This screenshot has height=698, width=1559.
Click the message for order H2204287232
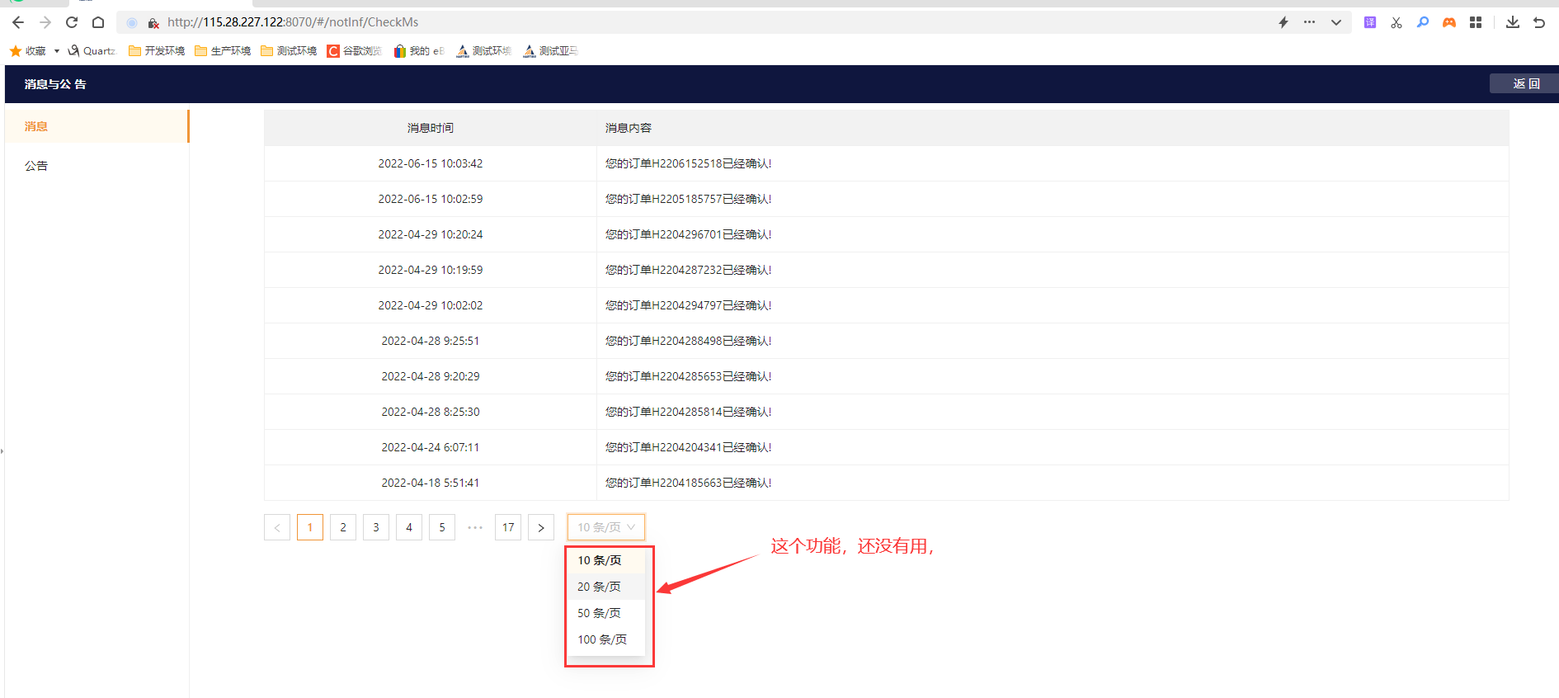click(689, 270)
